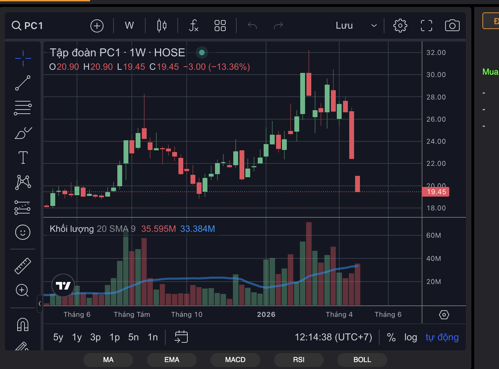Add the MACD indicator
Image resolution: width=499 pixels, height=369 pixels.
(235, 360)
